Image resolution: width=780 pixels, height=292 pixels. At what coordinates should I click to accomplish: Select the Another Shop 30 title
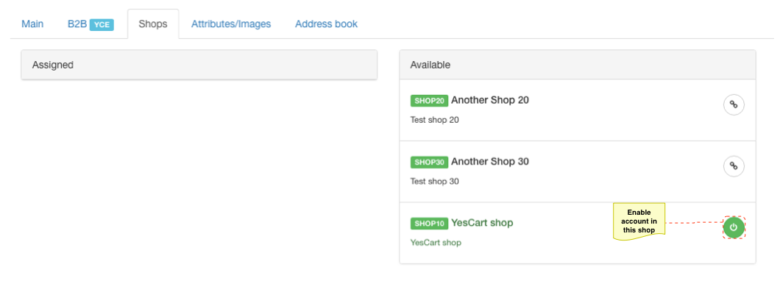[x=490, y=161]
